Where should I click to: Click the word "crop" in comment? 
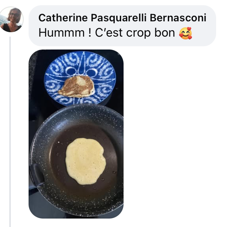(138, 33)
